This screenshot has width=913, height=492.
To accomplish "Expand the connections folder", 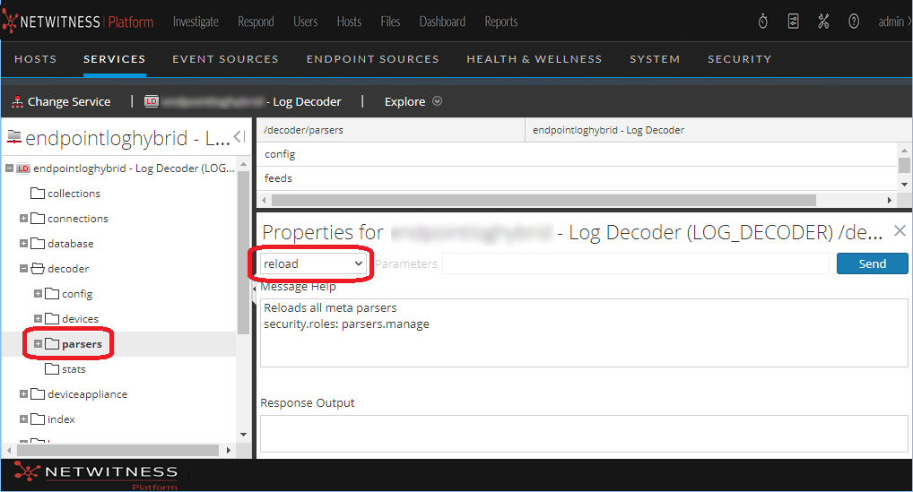I will pos(23,219).
